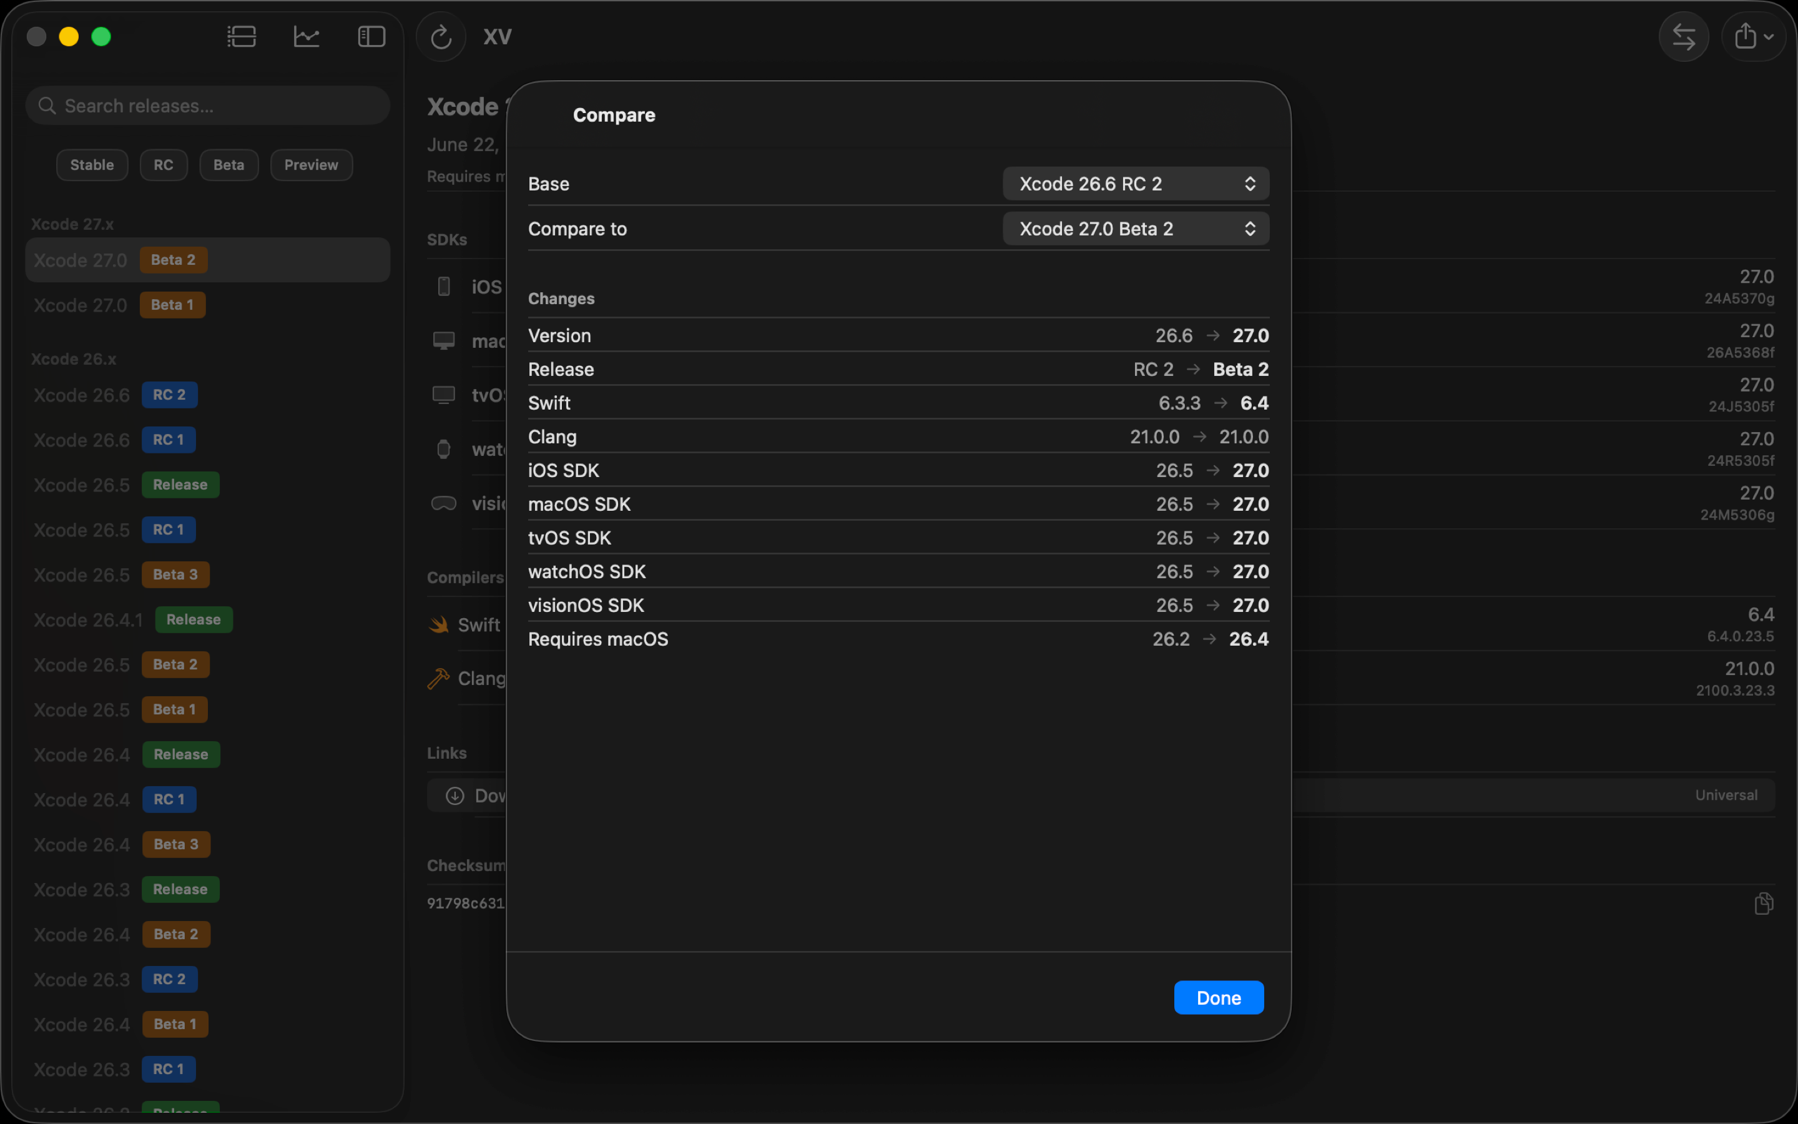Select Xcode 26.4 Release in sidebar

207,754
